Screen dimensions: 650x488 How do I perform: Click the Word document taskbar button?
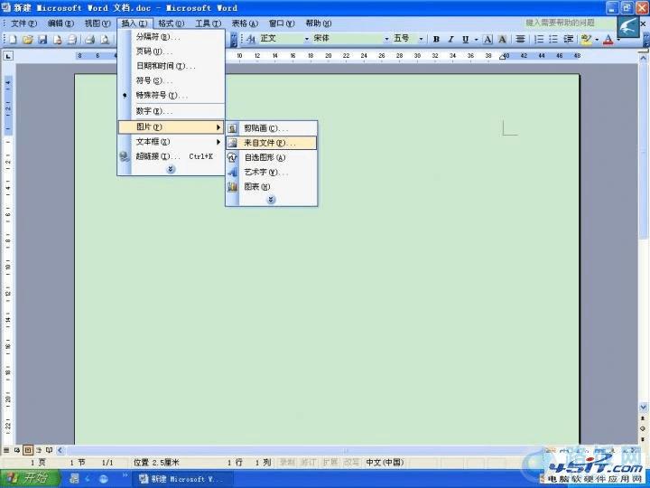[182, 479]
